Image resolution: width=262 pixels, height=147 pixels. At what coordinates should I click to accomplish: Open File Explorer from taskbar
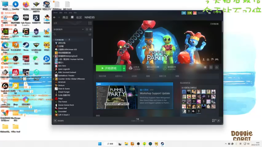[126, 144]
